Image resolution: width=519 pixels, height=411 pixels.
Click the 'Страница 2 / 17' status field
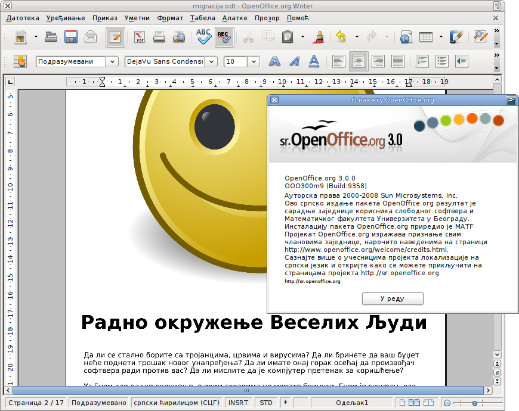click(36, 403)
